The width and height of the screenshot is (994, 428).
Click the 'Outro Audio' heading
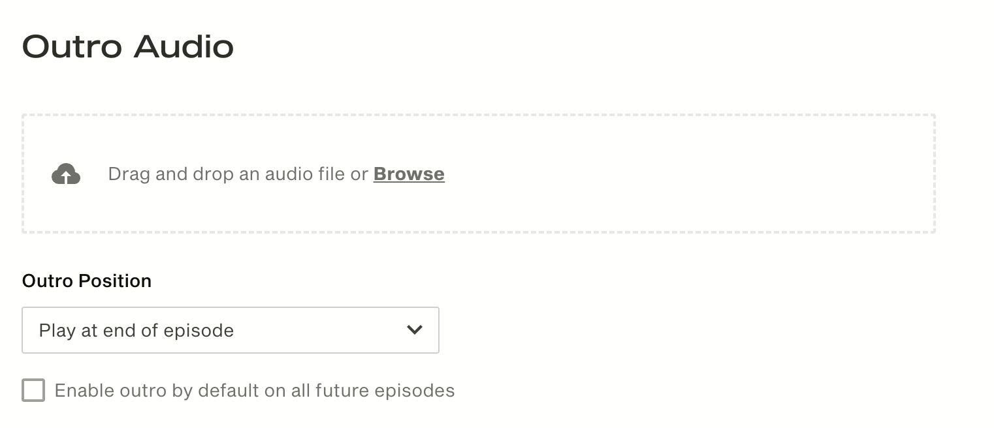coord(128,47)
